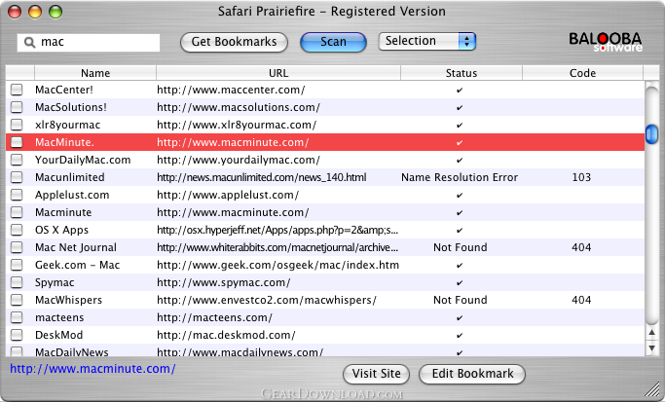The width and height of the screenshot is (665, 402).
Task: Select the envestco2.com/macwhispers URL
Action: (x=267, y=300)
